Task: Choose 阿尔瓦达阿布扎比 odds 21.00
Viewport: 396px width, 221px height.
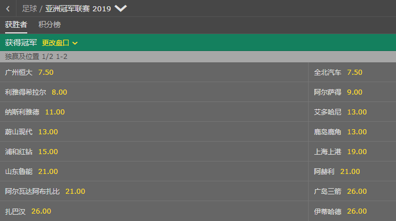Action: [x=154, y=191]
